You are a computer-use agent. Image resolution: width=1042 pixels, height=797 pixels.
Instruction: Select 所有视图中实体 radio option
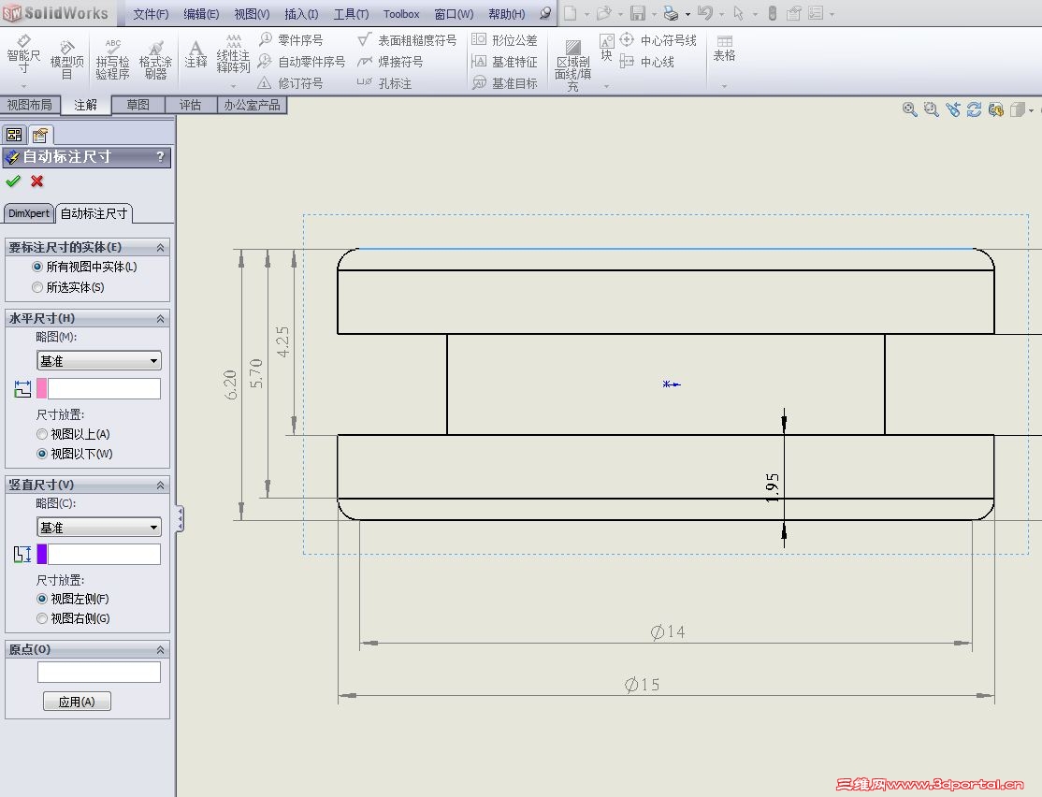[x=37, y=267]
